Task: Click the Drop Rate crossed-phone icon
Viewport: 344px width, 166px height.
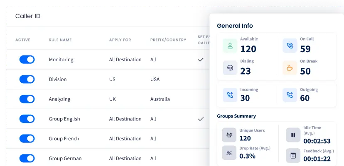Action: pyautogui.click(x=229, y=153)
